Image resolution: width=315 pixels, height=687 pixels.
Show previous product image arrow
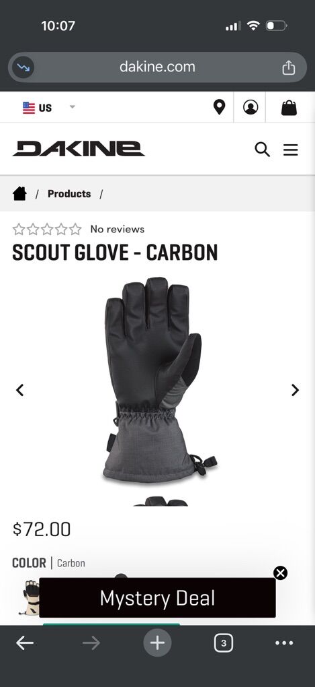[19, 390]
